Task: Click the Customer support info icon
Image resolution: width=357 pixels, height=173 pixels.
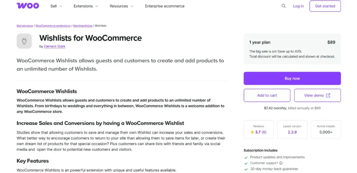Action: coord(281,163)
